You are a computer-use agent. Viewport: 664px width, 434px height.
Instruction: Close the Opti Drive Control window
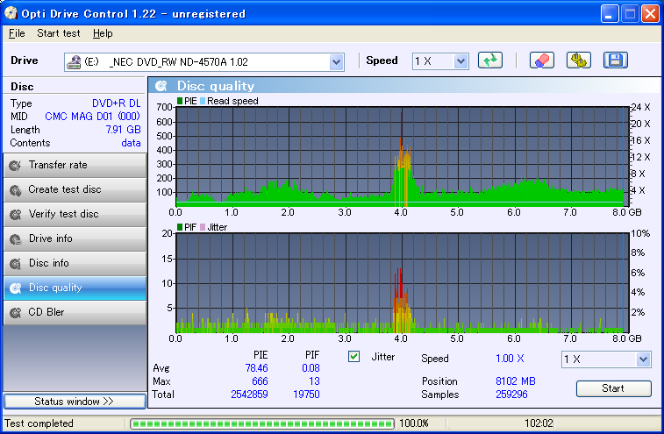coord(651,14)
